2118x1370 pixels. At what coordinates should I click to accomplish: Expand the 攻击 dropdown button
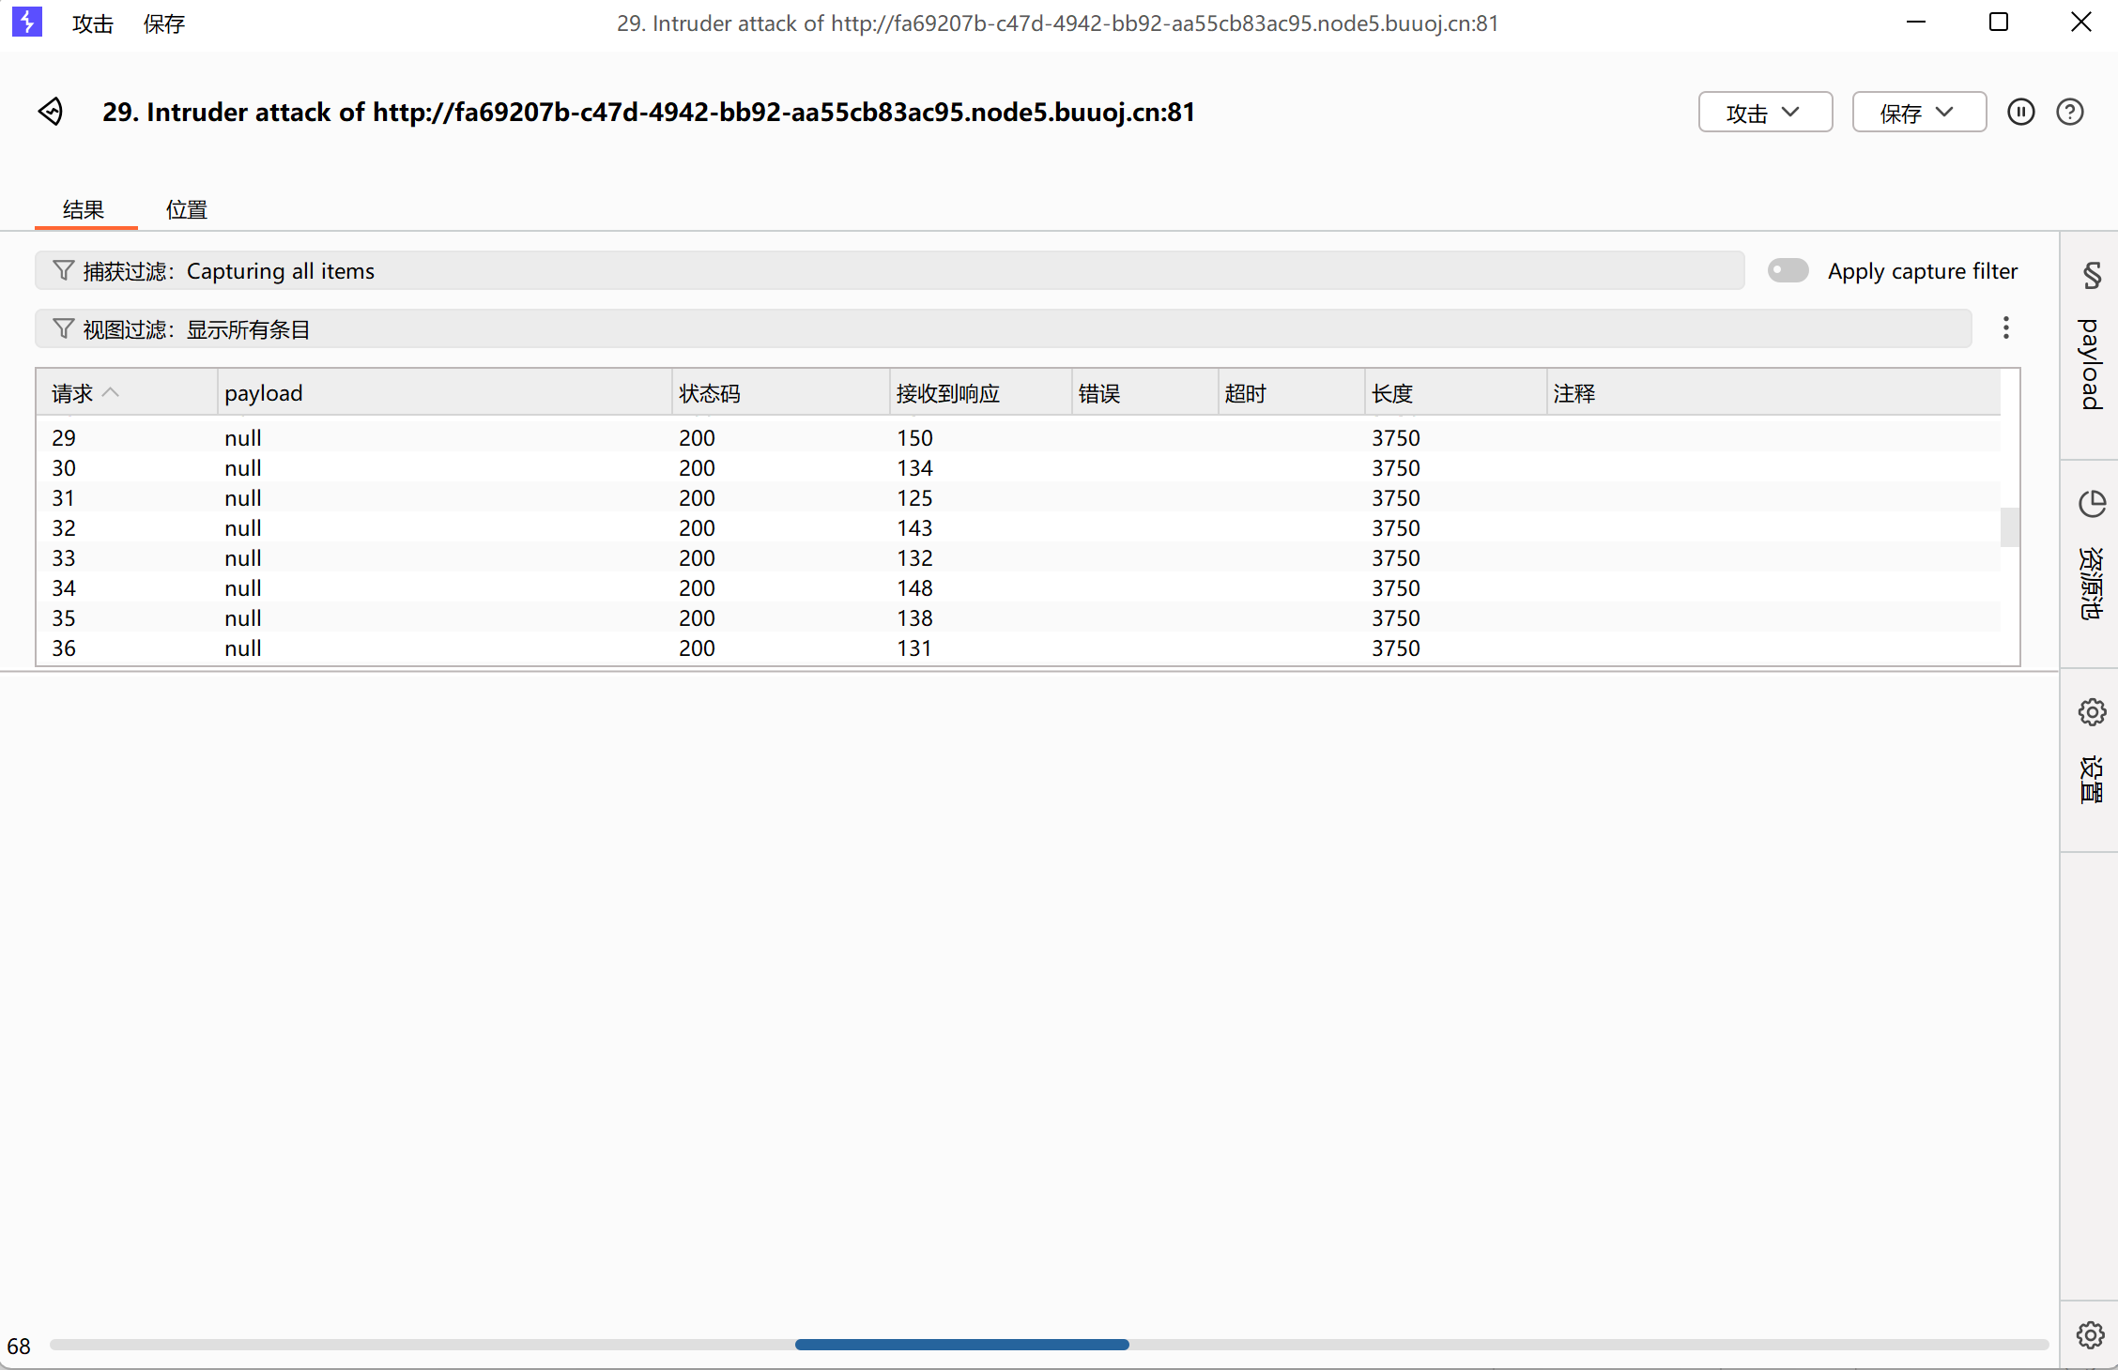coord(1764,113)
